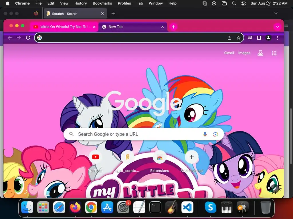Share this page from the address bar
The height and width of the screenshot is (219, 293).
pos(229,38)
